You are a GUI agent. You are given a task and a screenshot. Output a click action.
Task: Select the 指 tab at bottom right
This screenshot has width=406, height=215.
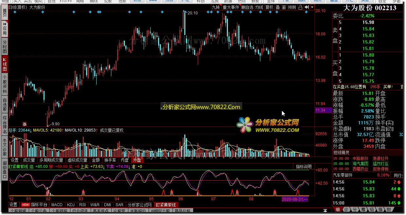380,209
